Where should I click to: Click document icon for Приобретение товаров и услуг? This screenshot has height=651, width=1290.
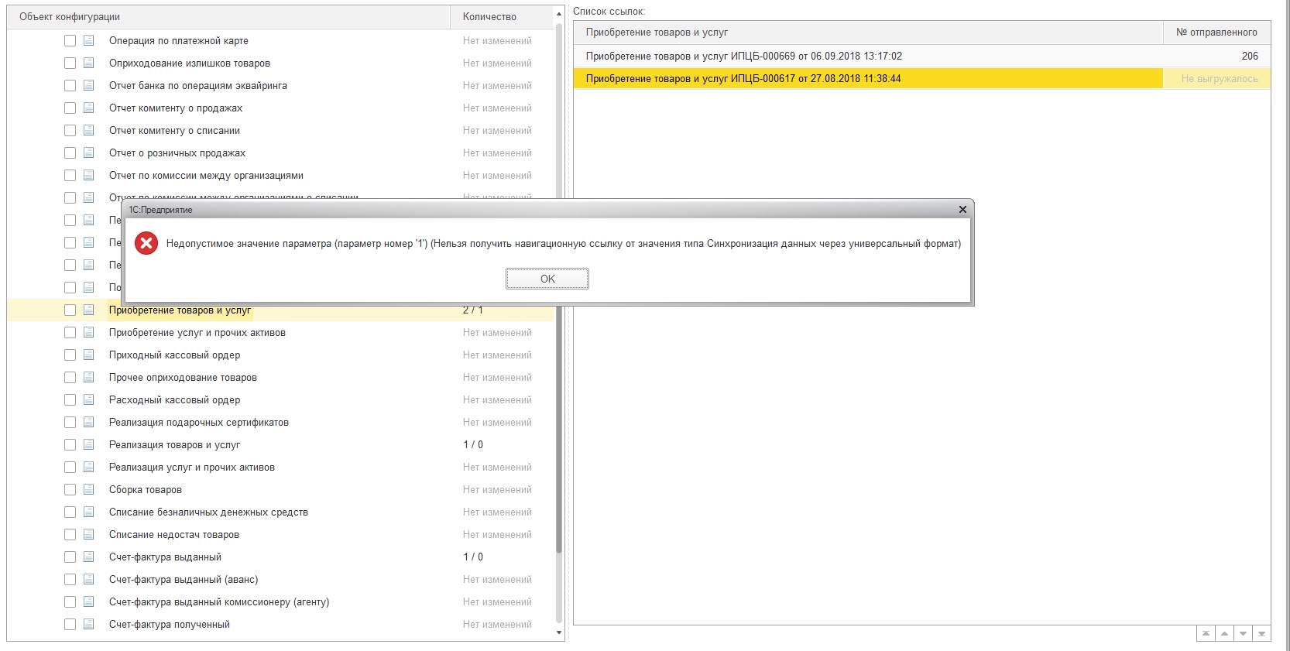tap(89, 310)
